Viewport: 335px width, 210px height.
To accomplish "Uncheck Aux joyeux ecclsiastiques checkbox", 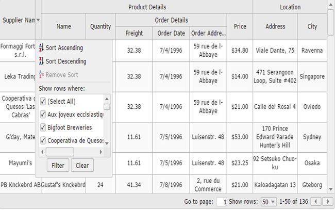I will (43, 115).
